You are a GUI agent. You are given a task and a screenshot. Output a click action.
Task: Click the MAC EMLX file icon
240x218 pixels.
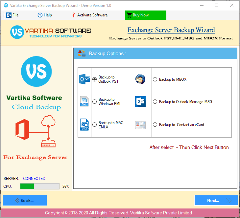(x=84, y=124)
